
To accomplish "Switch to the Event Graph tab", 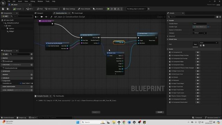I will tap(77, 13).
